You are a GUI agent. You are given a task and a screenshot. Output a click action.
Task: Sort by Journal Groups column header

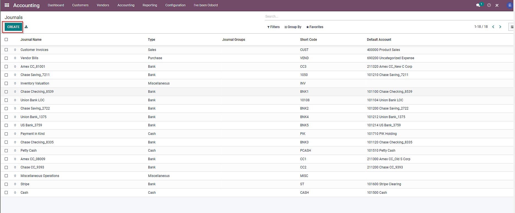tap(233, 40)
